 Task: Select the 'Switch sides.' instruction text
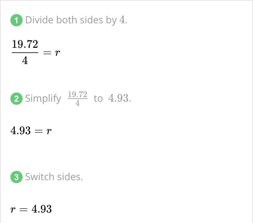54,177
